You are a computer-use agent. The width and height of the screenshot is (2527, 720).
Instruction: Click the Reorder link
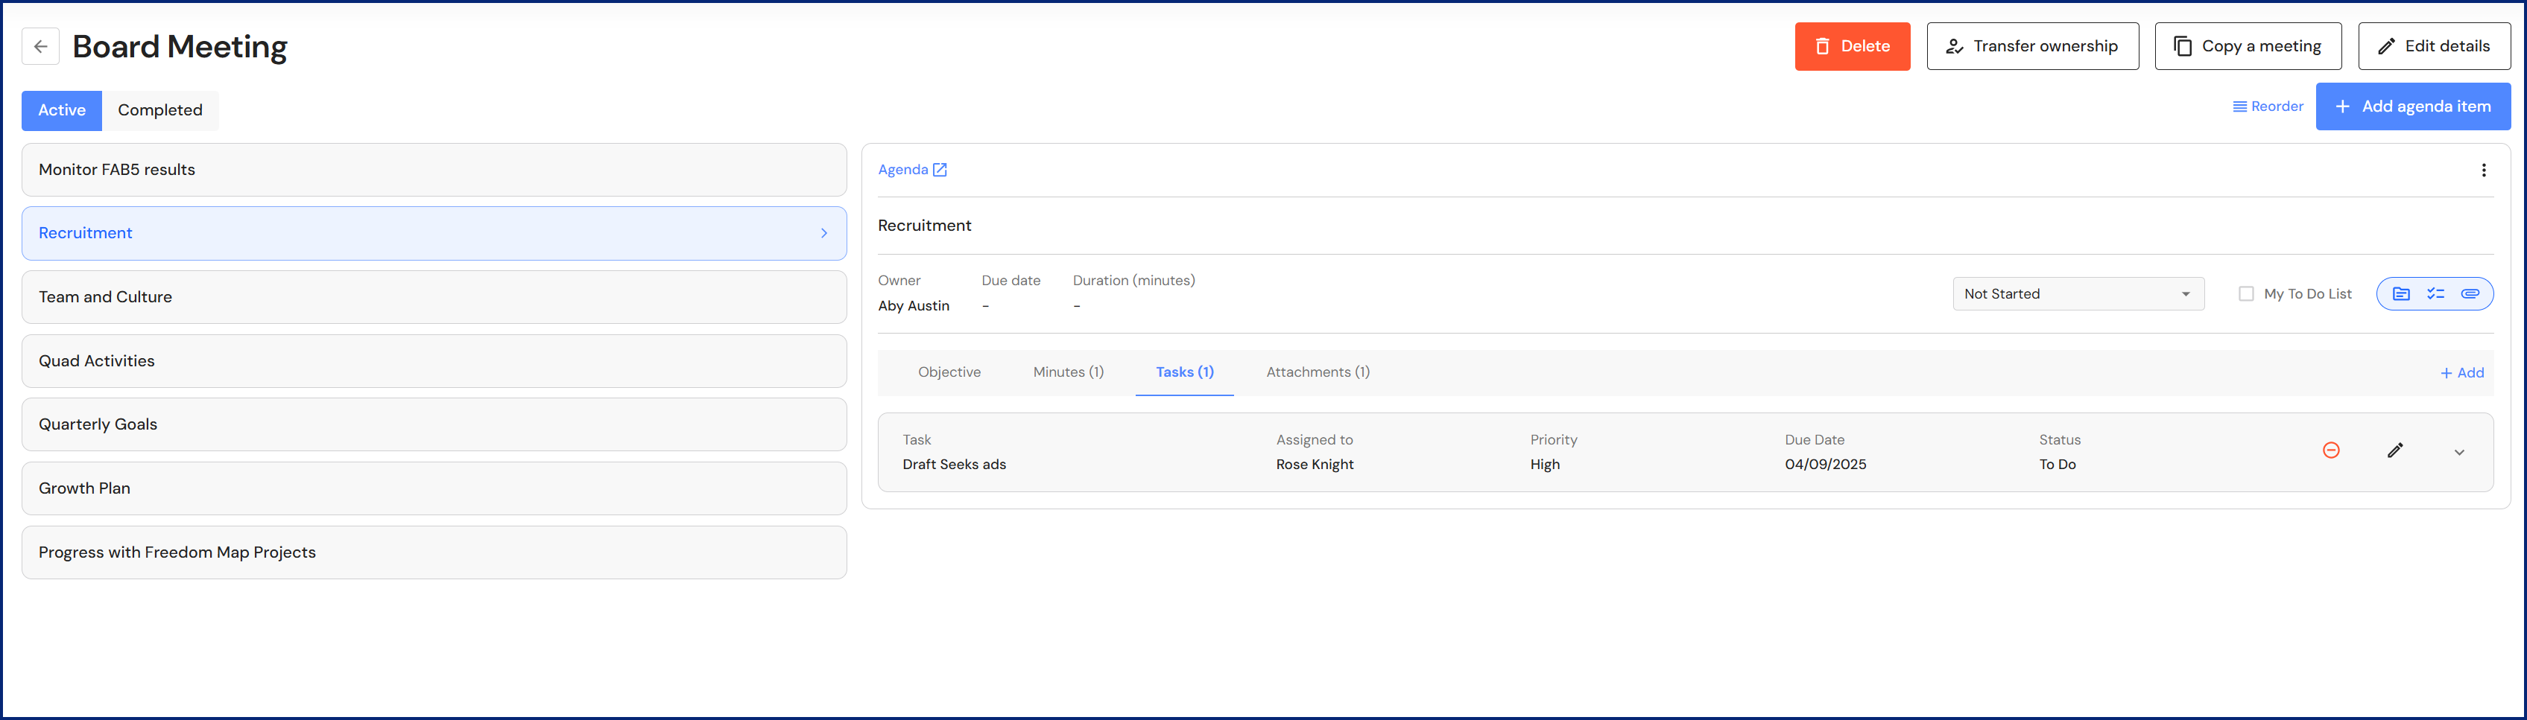(x=2267, y=106)
